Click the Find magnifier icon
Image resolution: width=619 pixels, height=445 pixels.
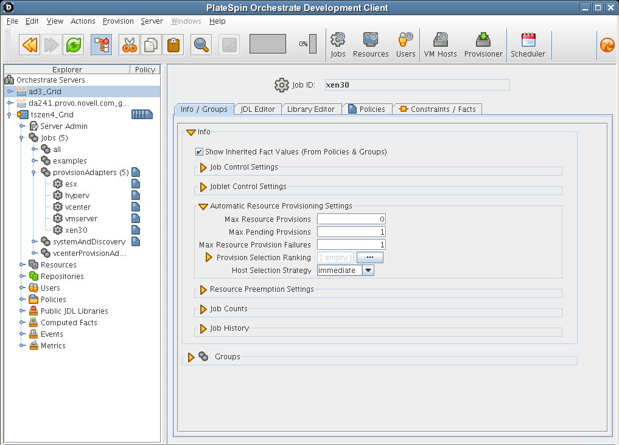click(x=201, y=45)
